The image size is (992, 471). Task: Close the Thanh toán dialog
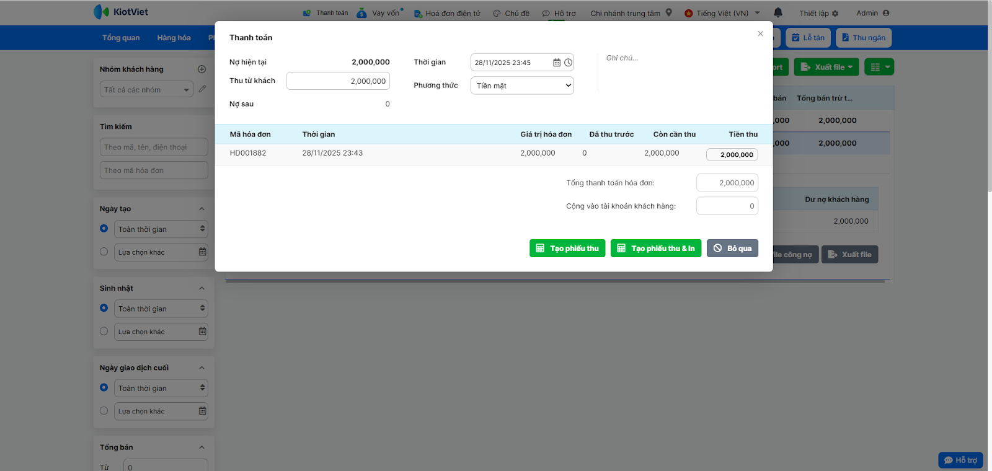pos(760,33)
